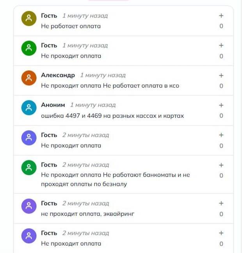Screen dimensions: 242x253
Task: Click '1 минуту назад' timestamp on Александр's comment
Action: (x=103, y=75)
